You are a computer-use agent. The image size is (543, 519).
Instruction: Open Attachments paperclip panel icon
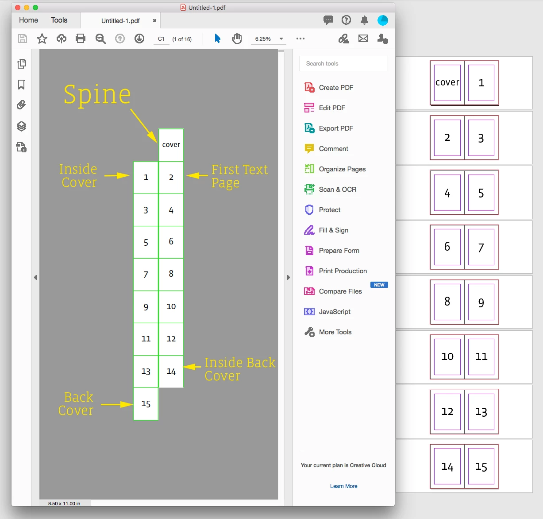[21, 105]
